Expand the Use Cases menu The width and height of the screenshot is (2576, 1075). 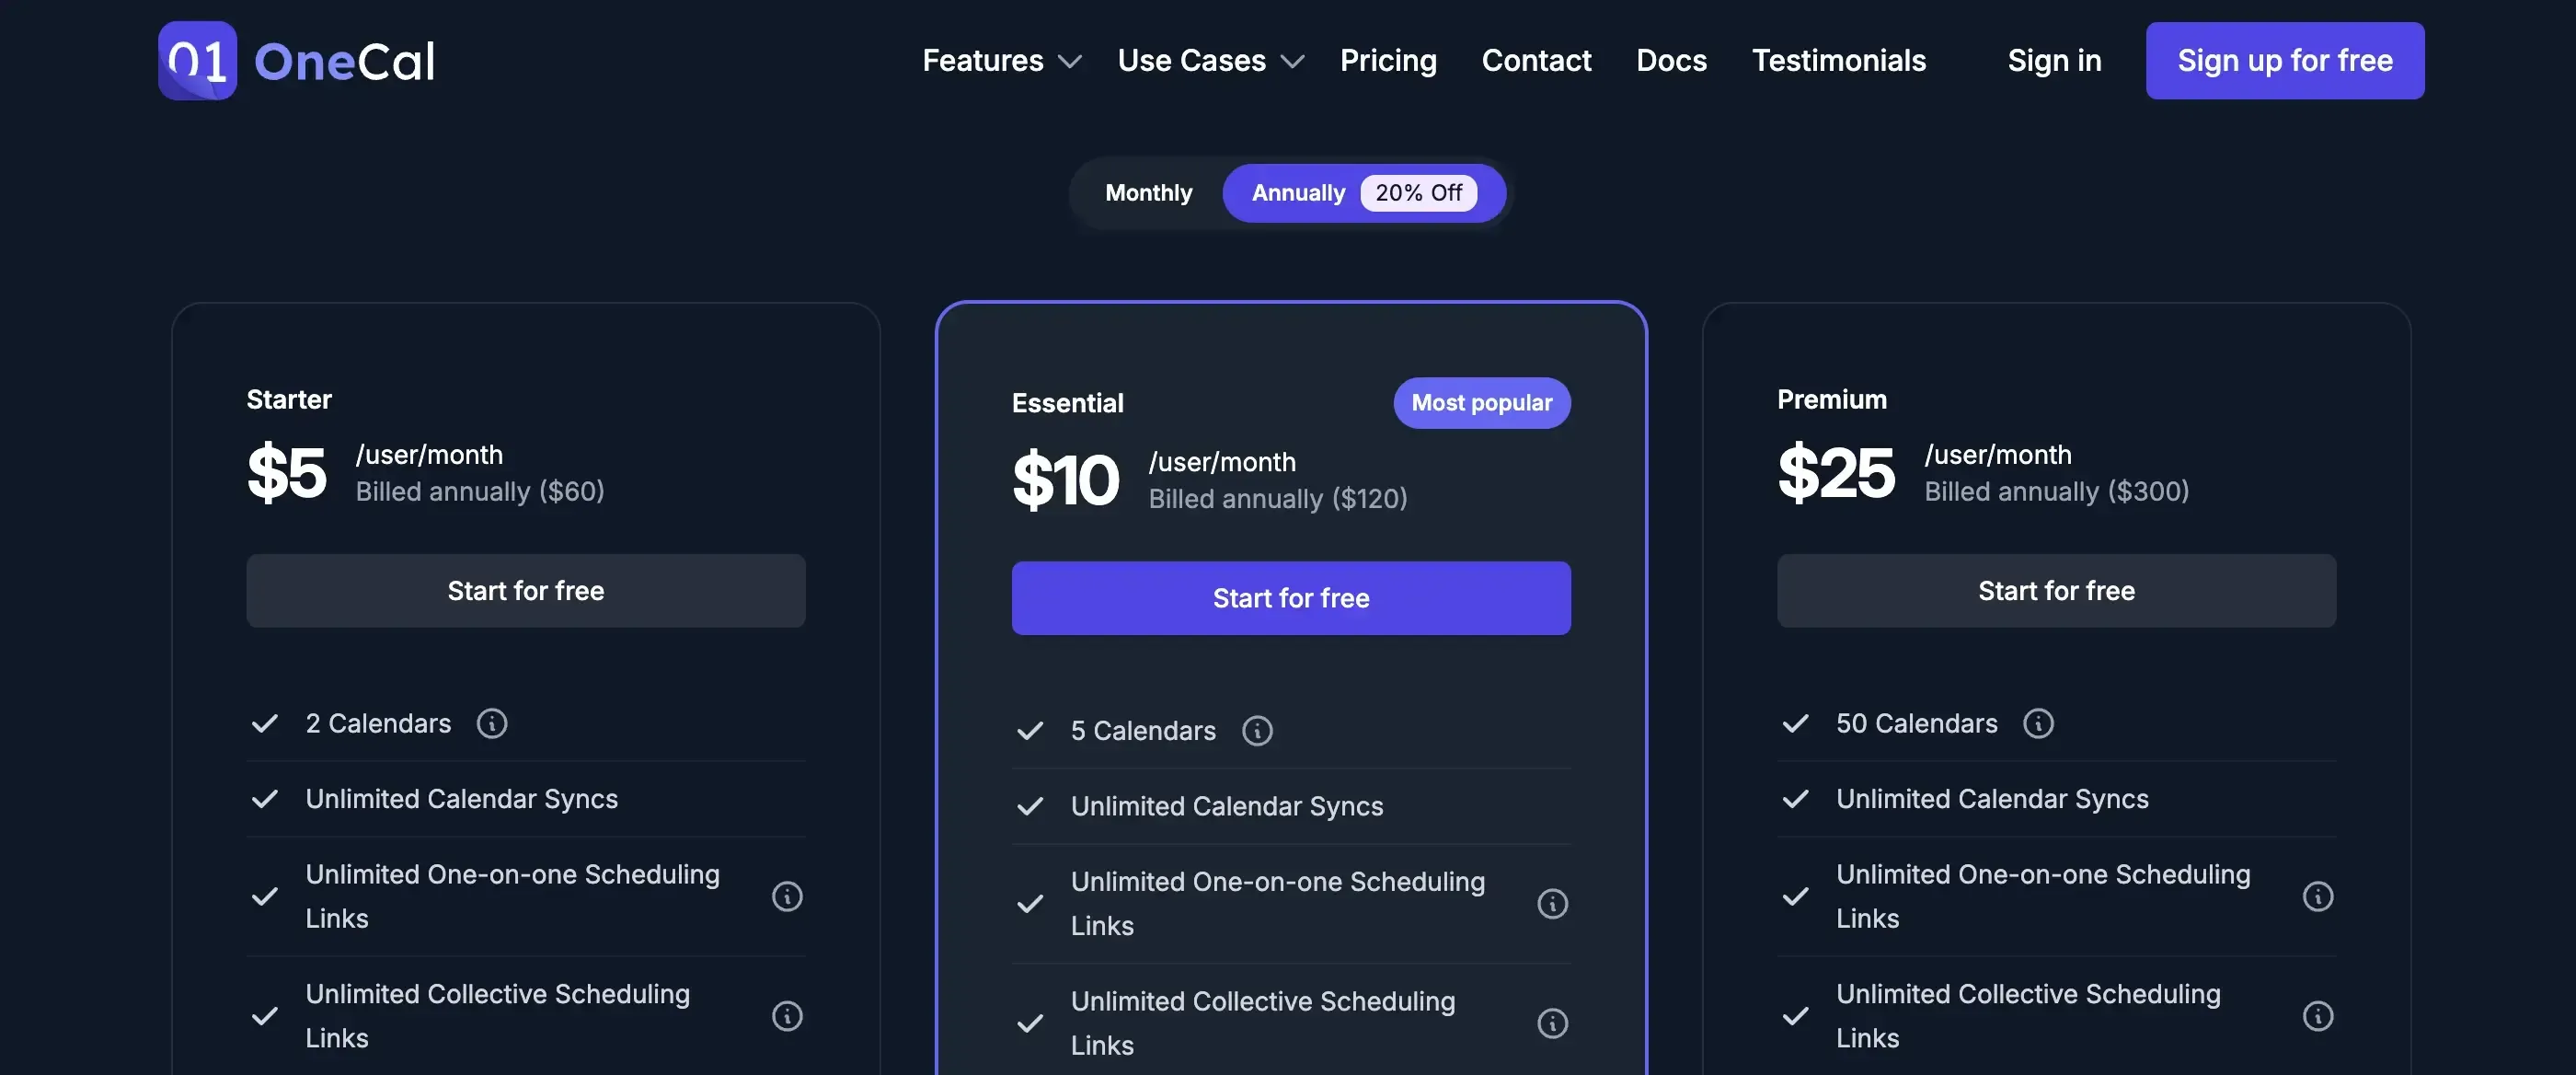point(1210,60)
